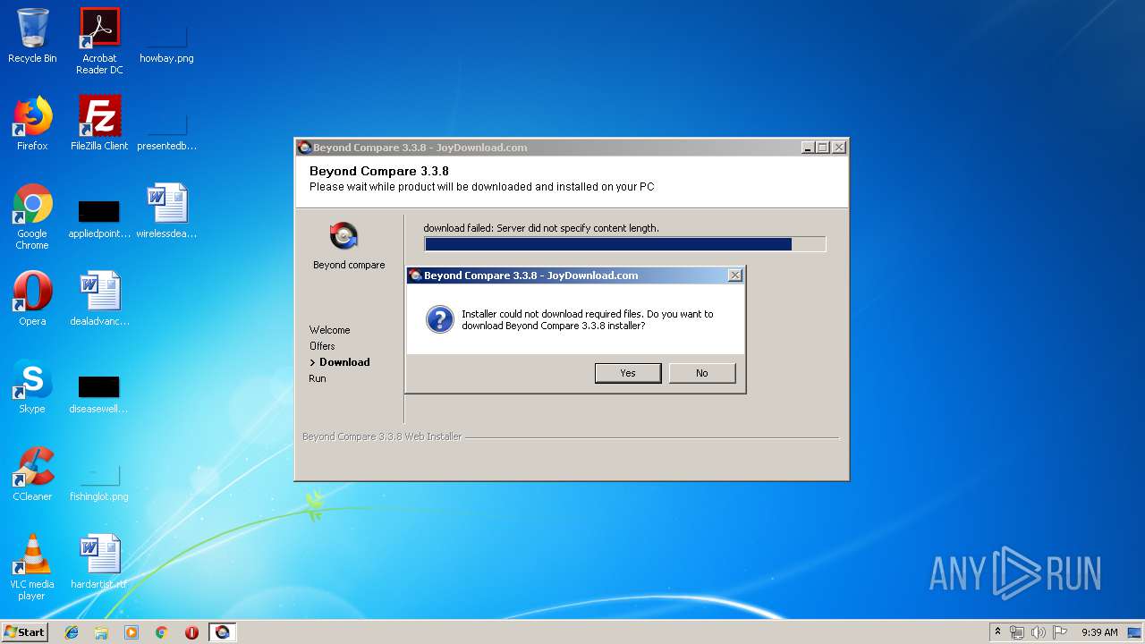
Task: Open Chrome from the taskbar
Action: [162, 632]
